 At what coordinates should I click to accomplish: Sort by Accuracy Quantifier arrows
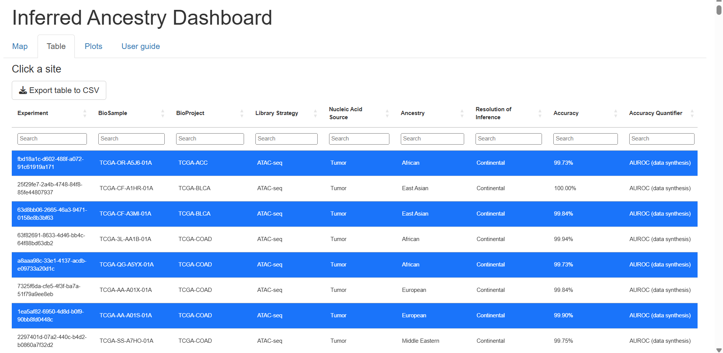click(x=692, y=113)
